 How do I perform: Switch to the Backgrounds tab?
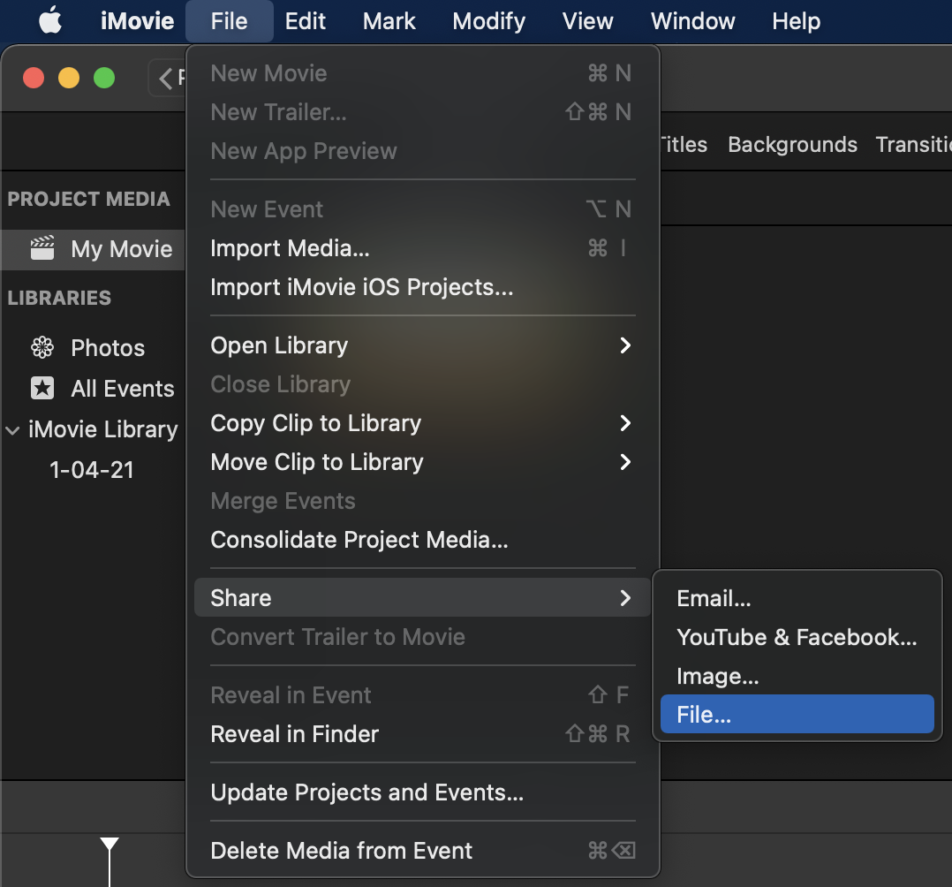pyautogui.click(x=792, y=145)
